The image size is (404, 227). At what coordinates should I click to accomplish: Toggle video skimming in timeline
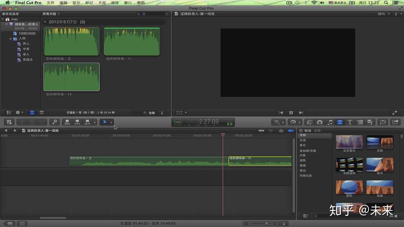261,131
